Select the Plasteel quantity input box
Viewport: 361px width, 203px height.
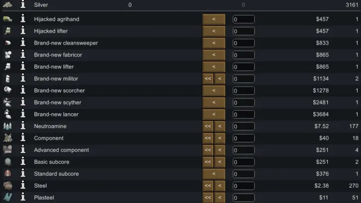pos(243,198)
